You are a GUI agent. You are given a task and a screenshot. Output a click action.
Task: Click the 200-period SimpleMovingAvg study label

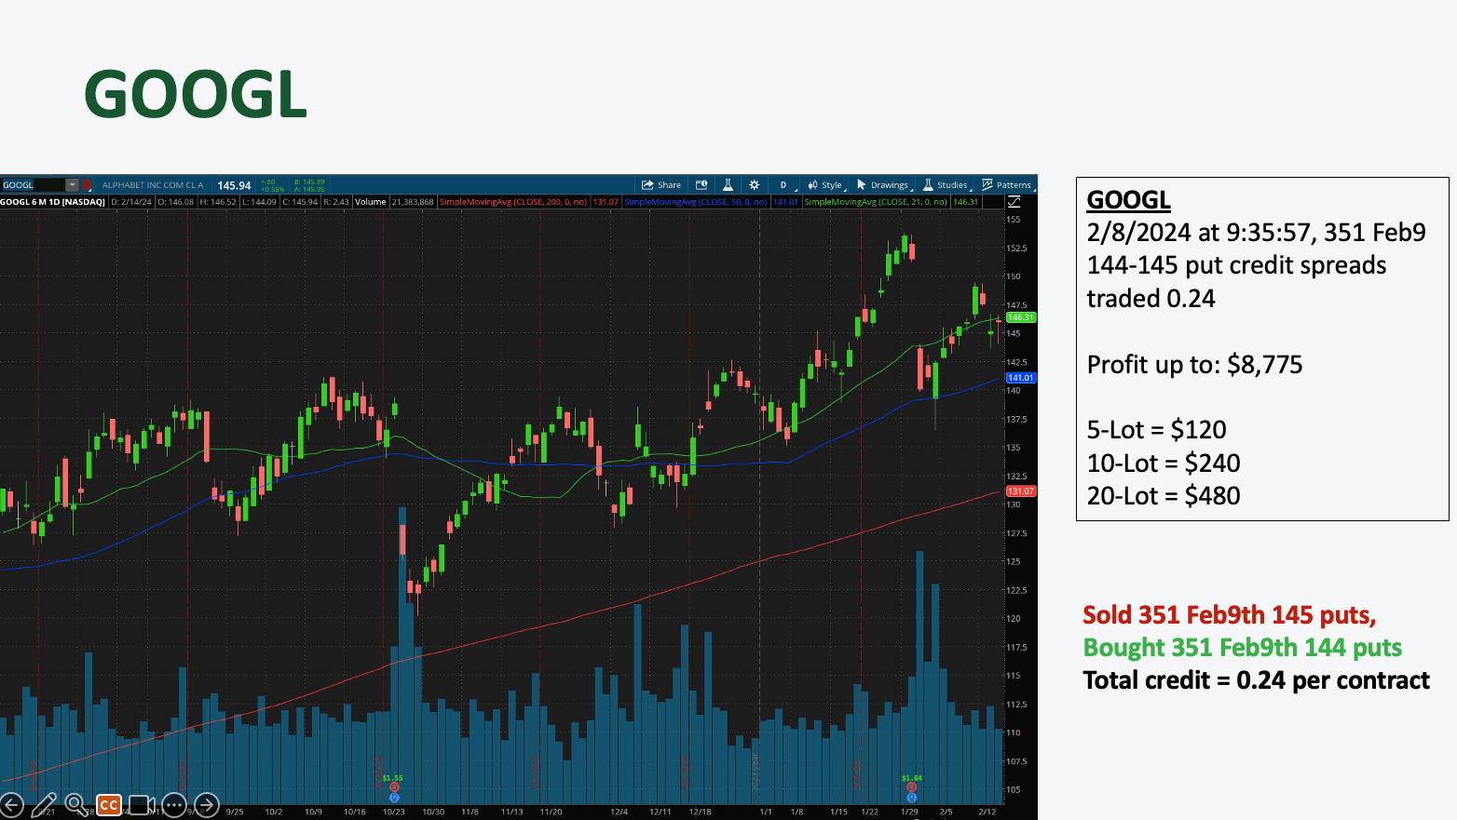513,202
